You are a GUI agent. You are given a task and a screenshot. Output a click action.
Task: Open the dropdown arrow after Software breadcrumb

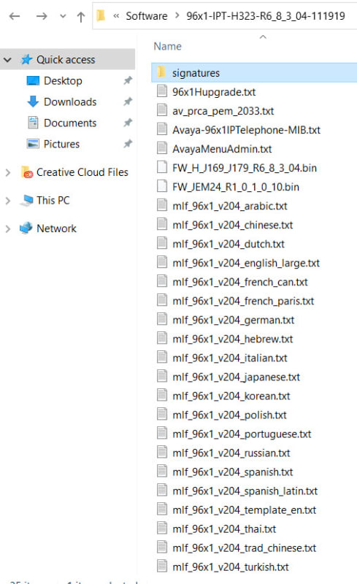tap(177, 15)
